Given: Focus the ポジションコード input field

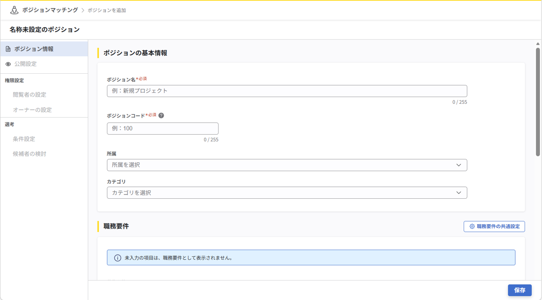Looking at the screenshot, I should tap(163, 128).
